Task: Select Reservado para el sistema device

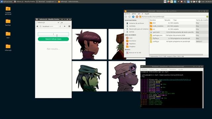Action: (x=137, y=29)
